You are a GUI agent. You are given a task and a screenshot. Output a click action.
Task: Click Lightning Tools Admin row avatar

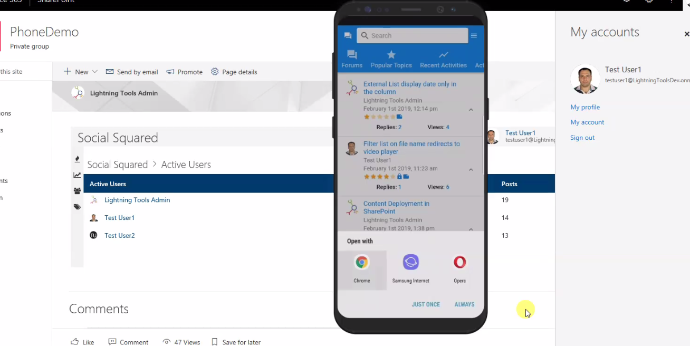pos(93,200)
